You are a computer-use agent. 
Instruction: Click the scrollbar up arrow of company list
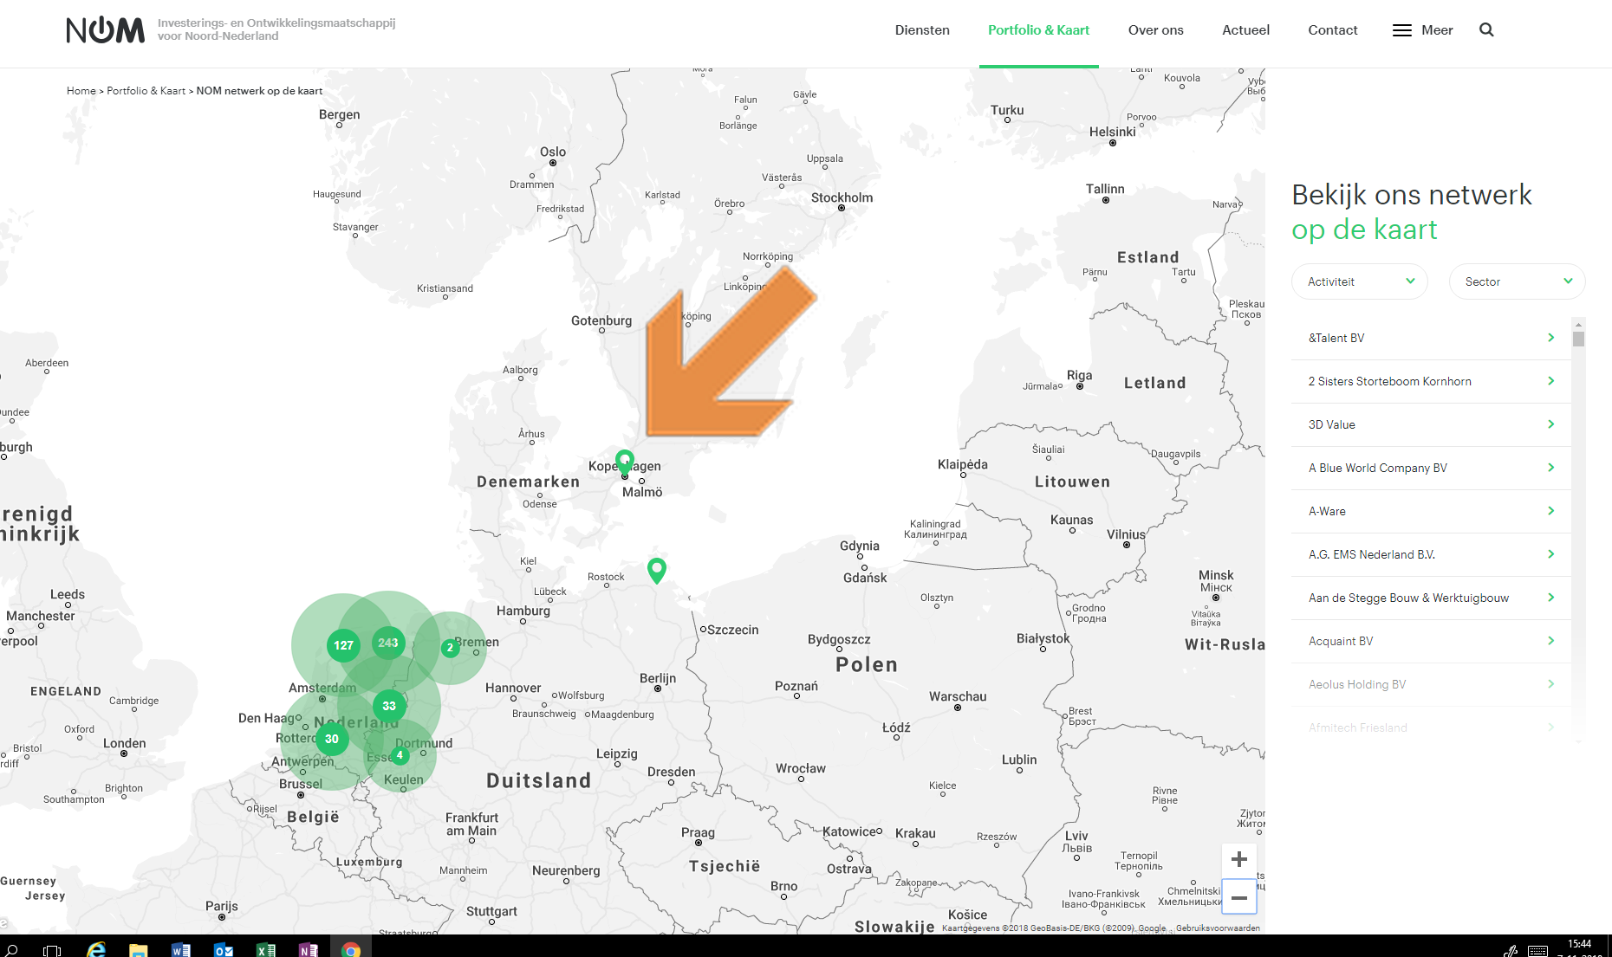pos(1578,324)
